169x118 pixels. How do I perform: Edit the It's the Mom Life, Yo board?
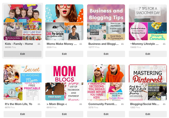[23, 114]
